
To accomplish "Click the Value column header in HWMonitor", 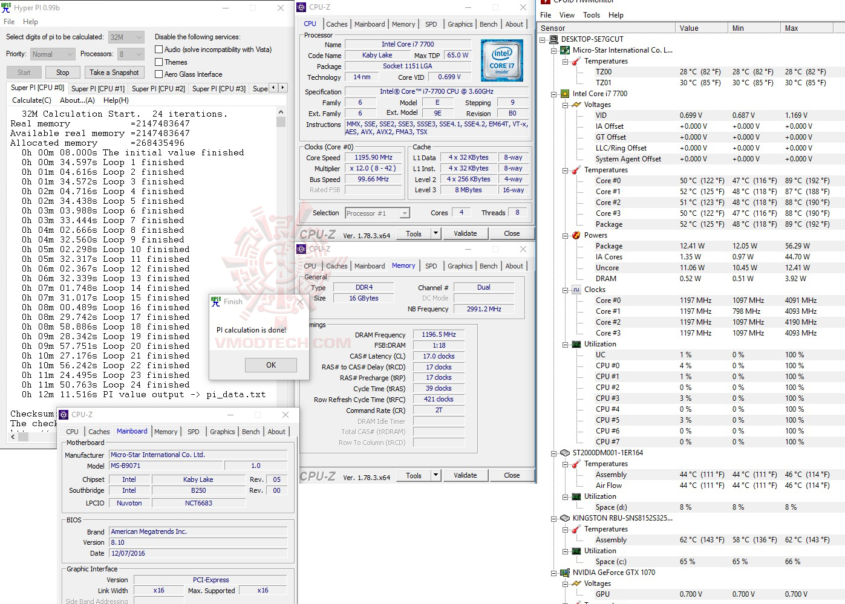I will (x=702, y=28).
